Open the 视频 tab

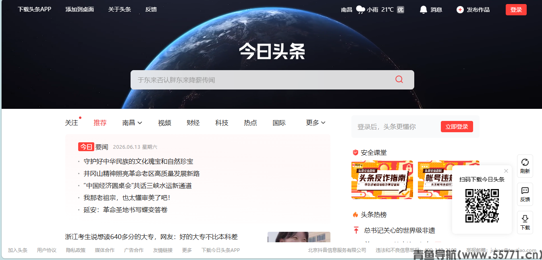coord(164,123)
